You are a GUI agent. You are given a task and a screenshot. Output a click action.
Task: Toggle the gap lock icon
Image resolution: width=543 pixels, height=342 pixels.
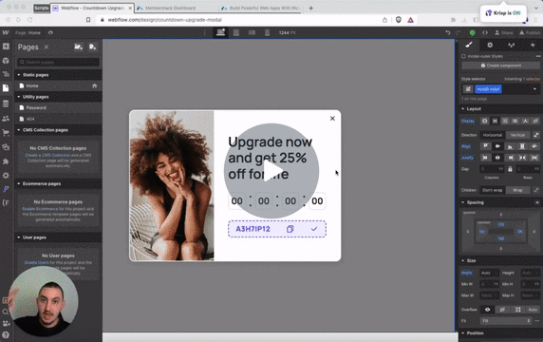point(510,169)
